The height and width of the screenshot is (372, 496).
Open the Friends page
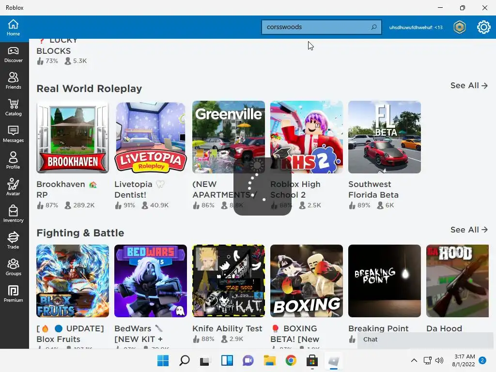pyautogui.click(x=13, y=81)
